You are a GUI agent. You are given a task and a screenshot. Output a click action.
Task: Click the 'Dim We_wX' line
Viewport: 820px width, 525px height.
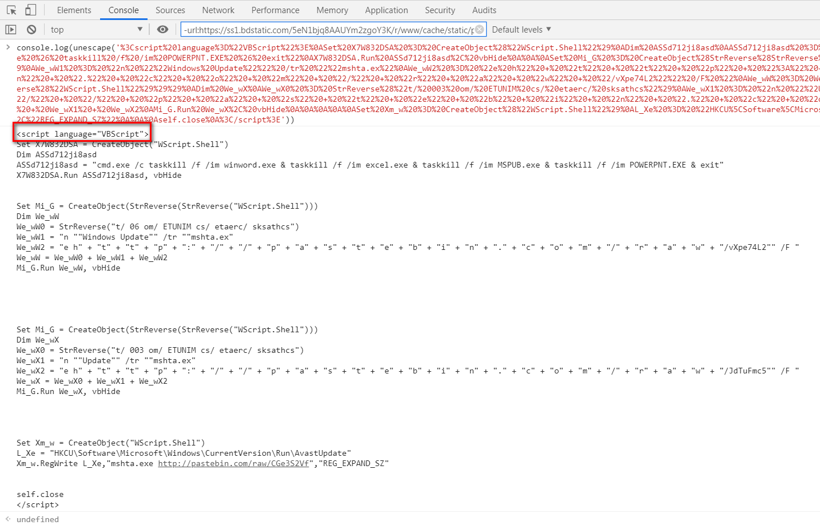point(38,340)
